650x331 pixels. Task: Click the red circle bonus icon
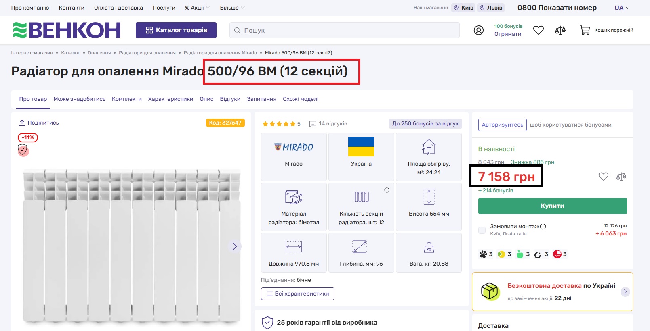click(557, 254)
